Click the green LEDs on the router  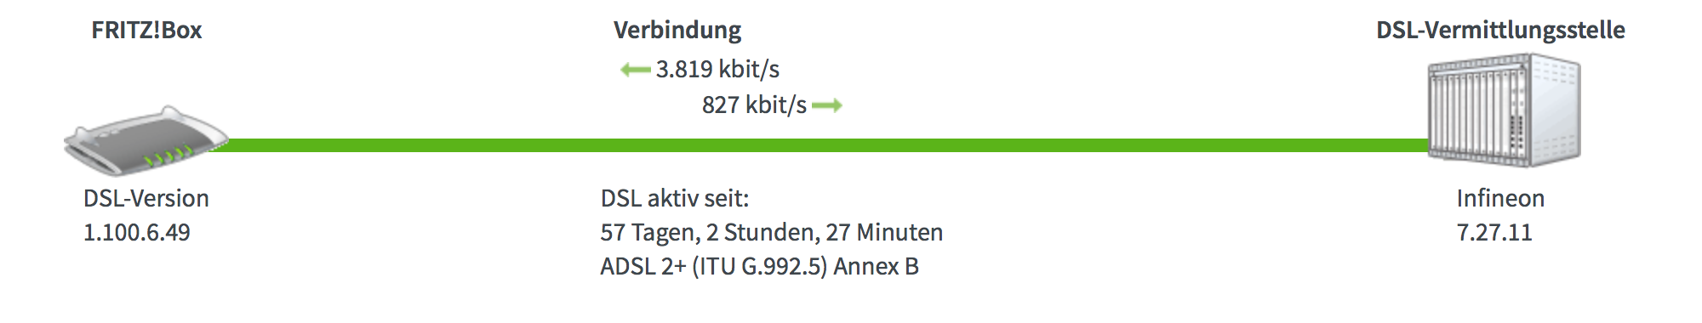pyautogui.click(x=168, y=156)
